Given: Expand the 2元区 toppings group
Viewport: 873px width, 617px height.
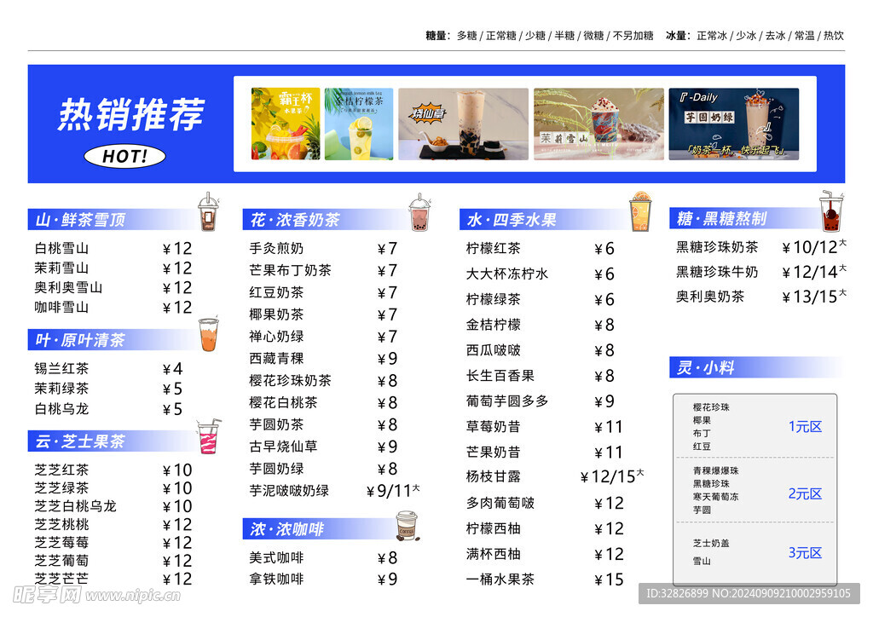Looking at the screenshot, I should point(804,493).
